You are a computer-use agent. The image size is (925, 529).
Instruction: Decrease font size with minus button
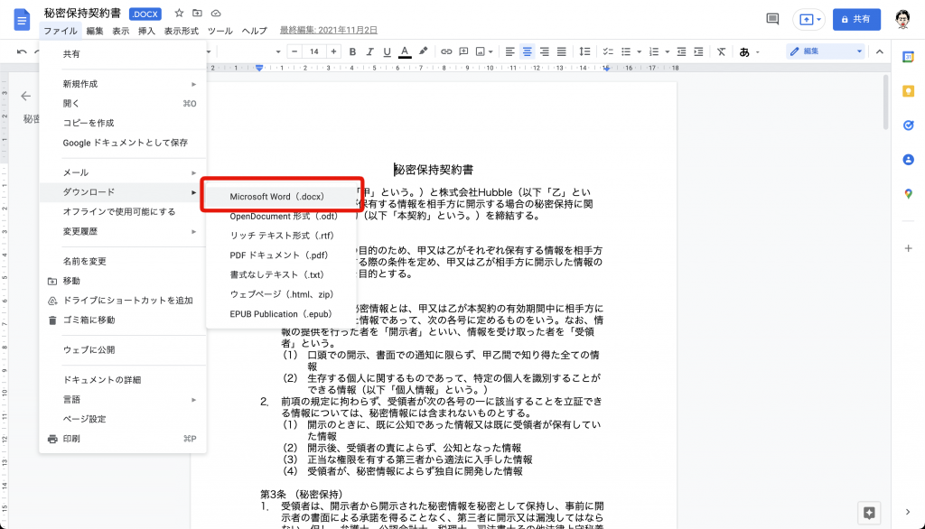coord(294,51)
